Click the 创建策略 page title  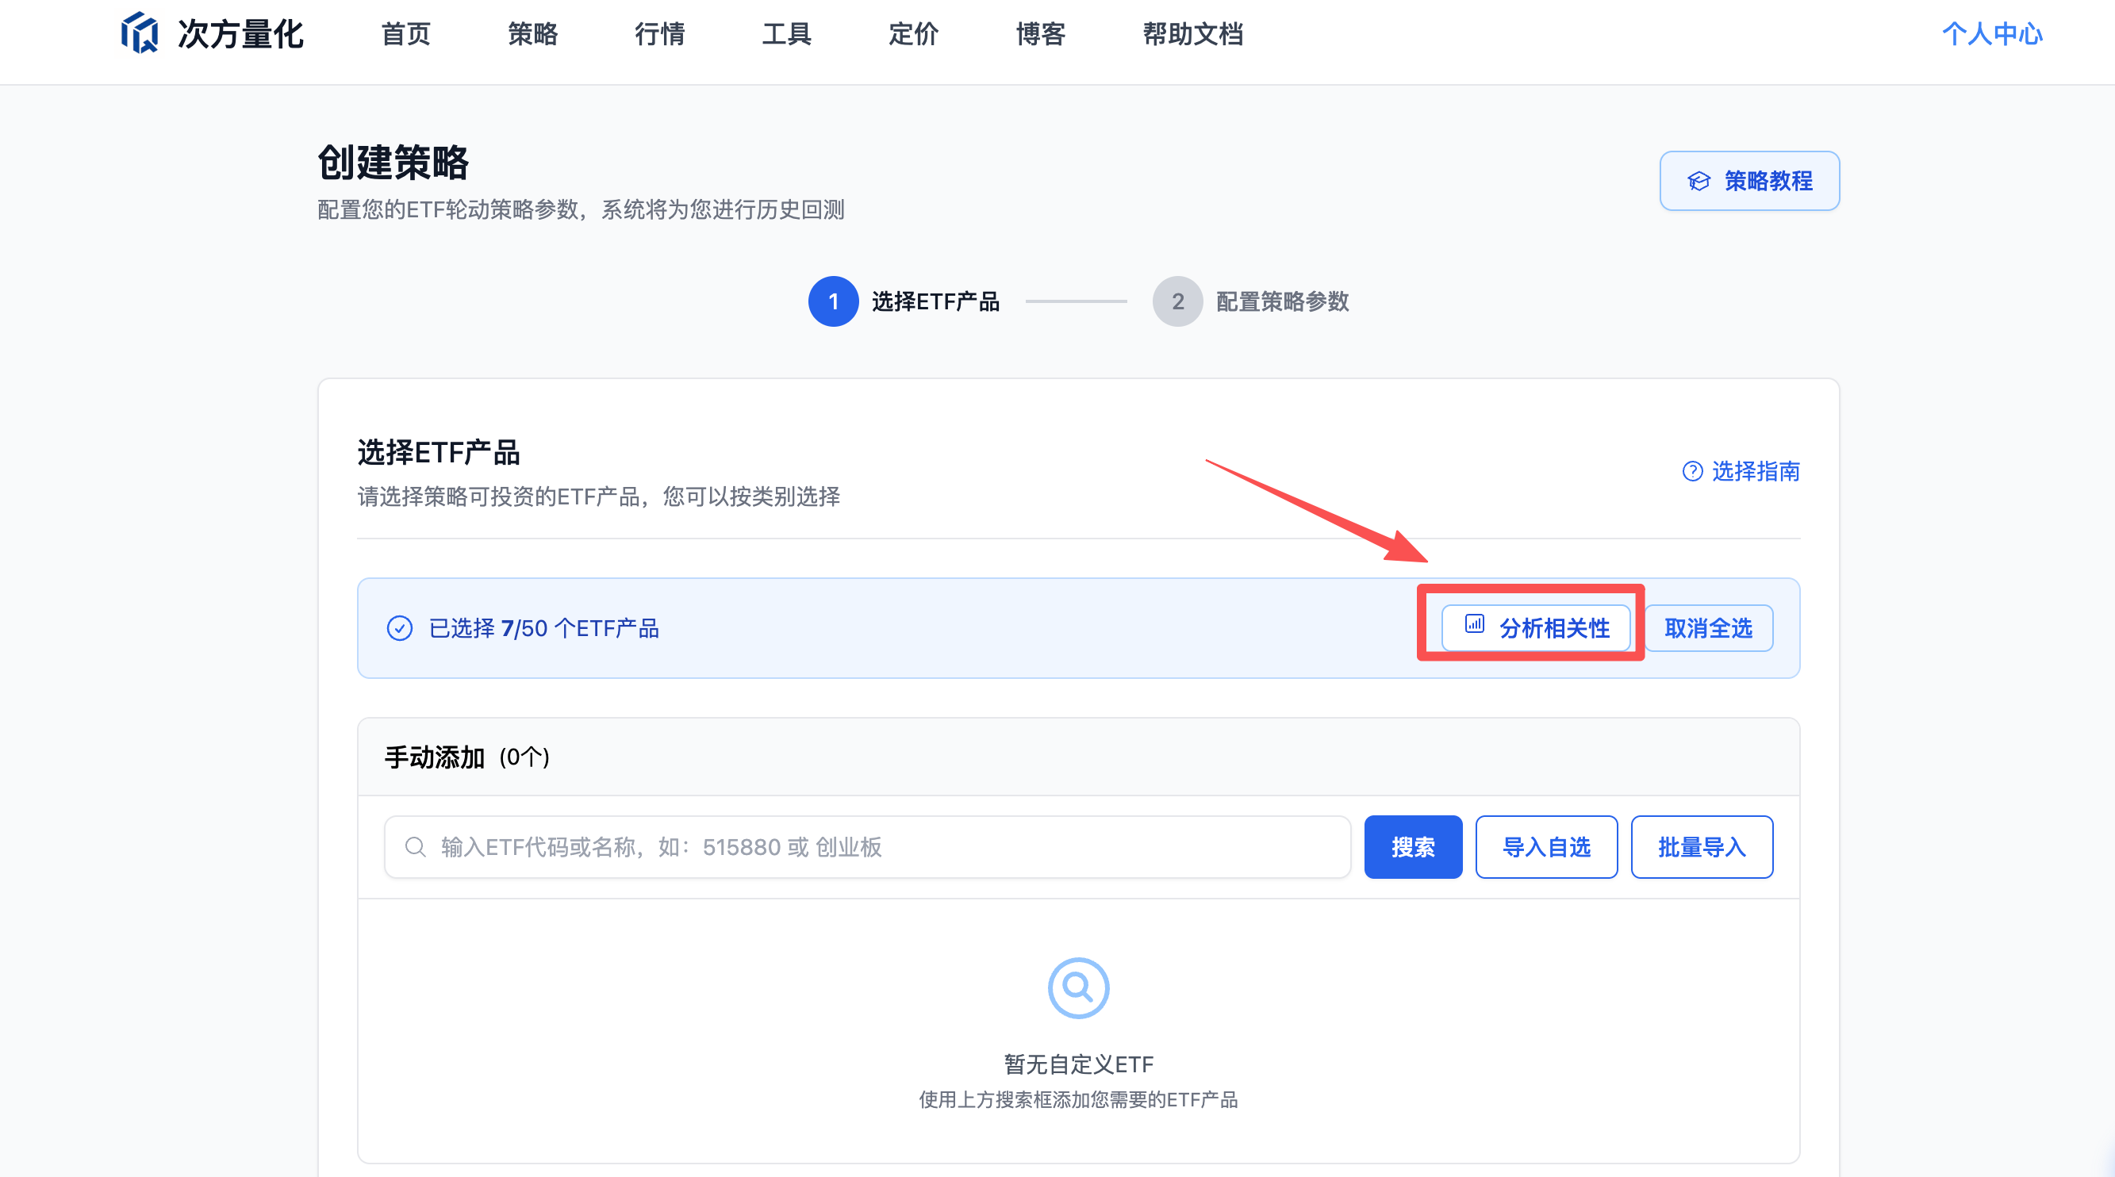[x=393, y=163]
